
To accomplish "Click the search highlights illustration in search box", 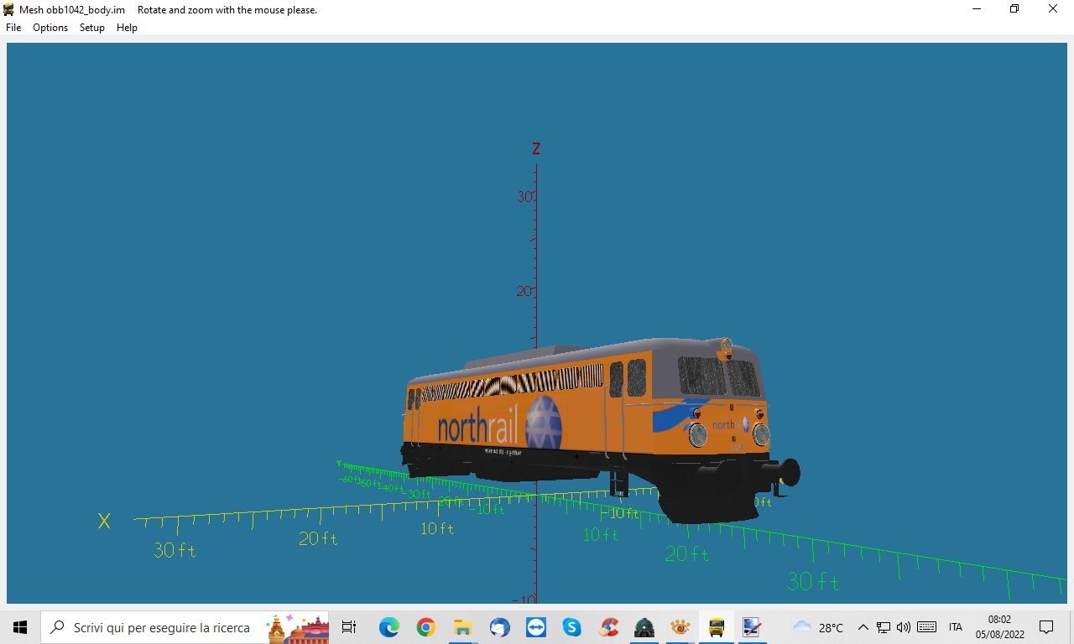I will [297, 627].
